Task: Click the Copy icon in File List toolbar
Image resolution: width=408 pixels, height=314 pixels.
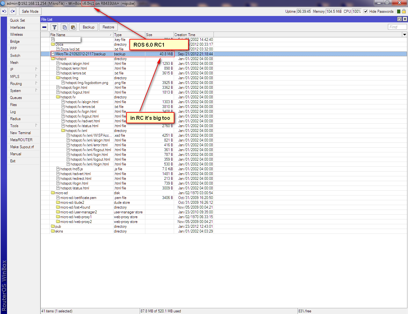Action: 65,27
